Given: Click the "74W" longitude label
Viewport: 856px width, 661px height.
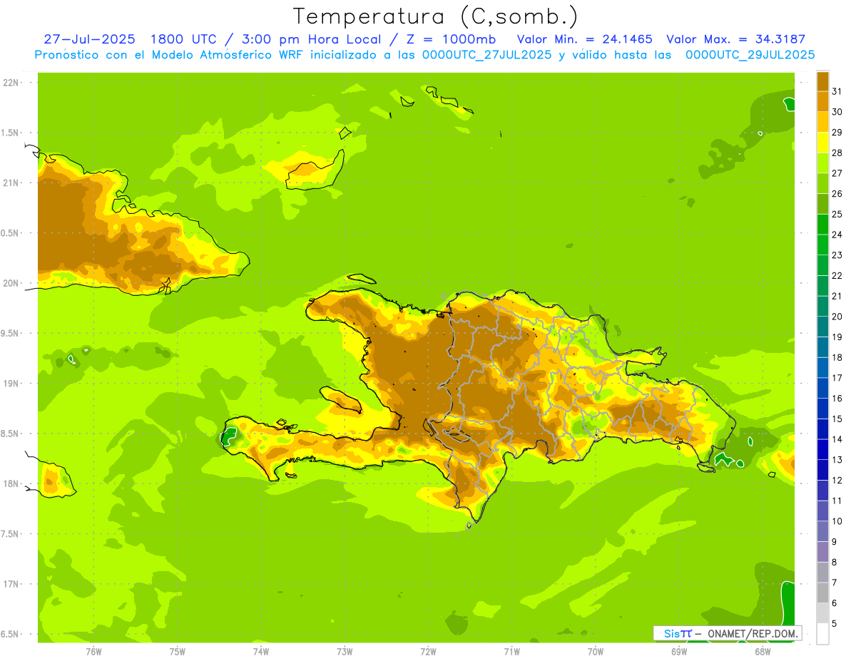Looking at the screenshot, I should click(261, 652).
